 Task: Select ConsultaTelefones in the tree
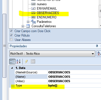(x=44, y=26)
